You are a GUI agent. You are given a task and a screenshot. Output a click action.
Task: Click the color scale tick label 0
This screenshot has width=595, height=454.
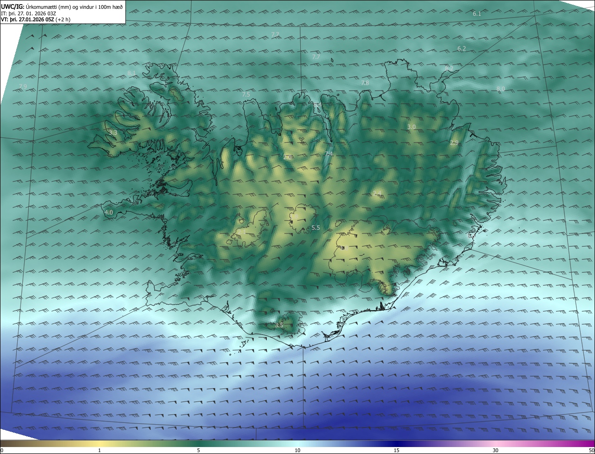coord(2,450)
